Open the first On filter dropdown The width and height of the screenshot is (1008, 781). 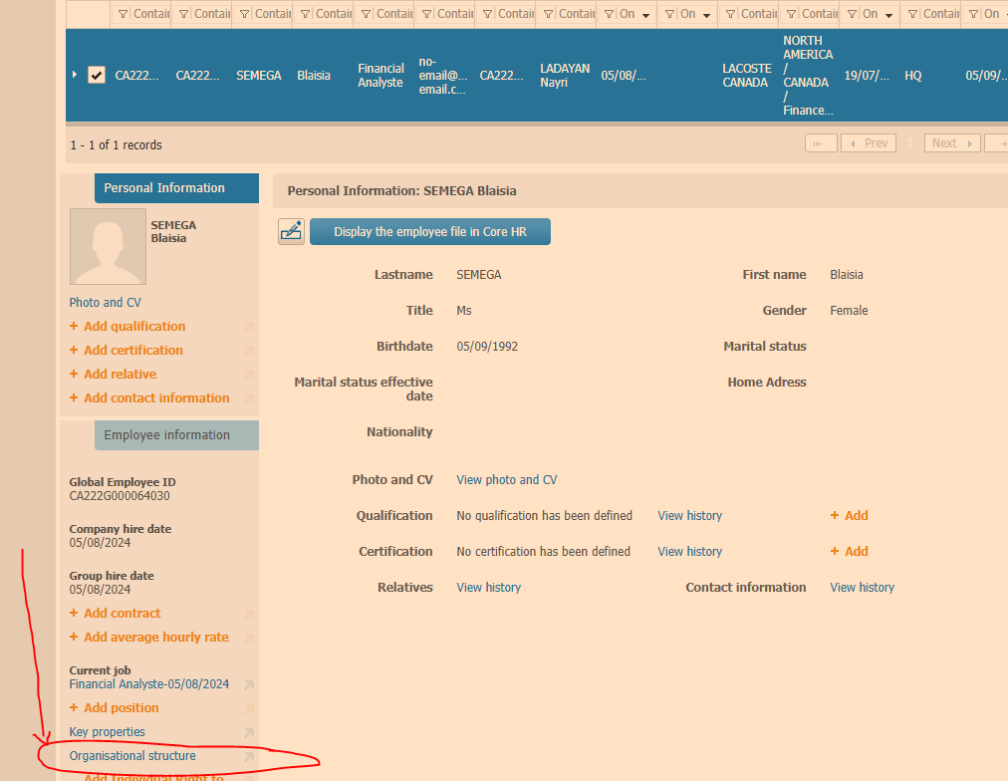645,14
